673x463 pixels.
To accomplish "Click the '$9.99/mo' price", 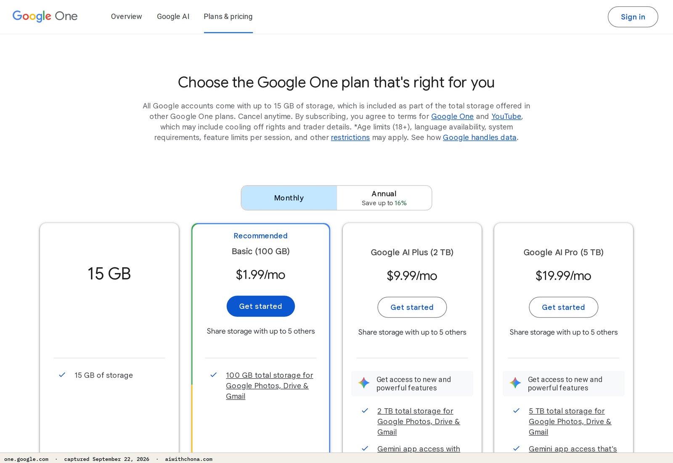I will tap(412, 276).
